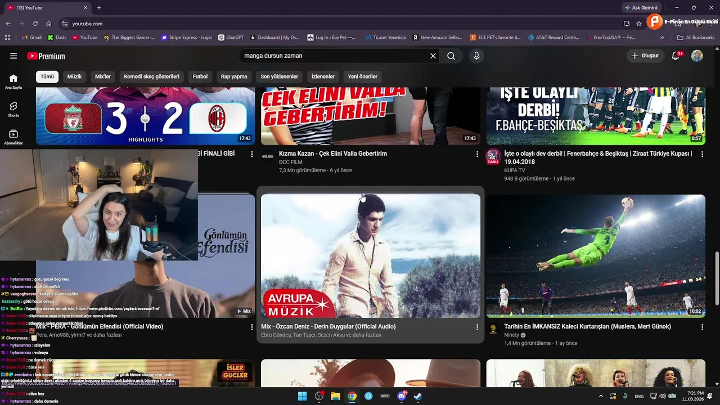Open more options for the Fenerbahçe-Beşiktaş derby video
This screenshot has width=720, height=405.
coord(702,154)
